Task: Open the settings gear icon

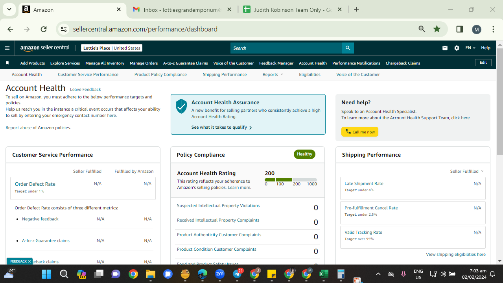Action: (457, 48)
